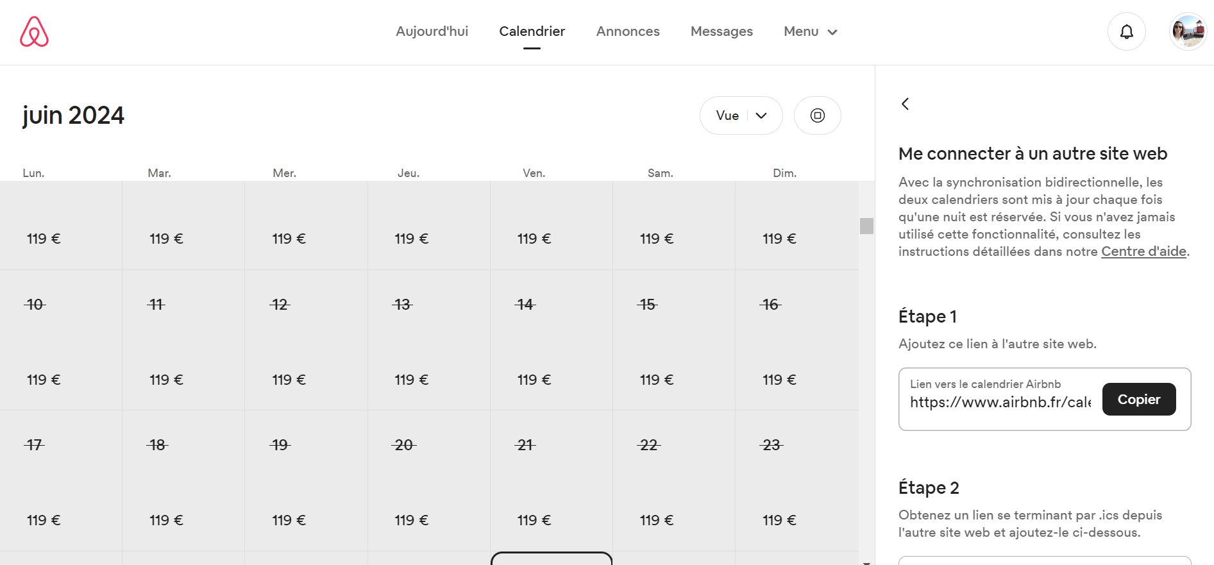
Task: Select the Calendrier tab
Action: (x=532, y=31)
